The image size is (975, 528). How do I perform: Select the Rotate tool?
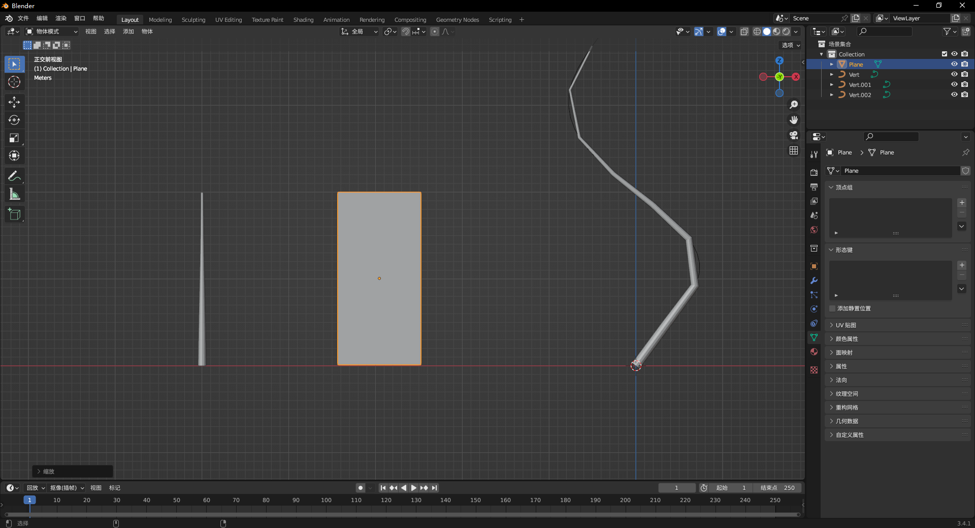pos(14,120)
